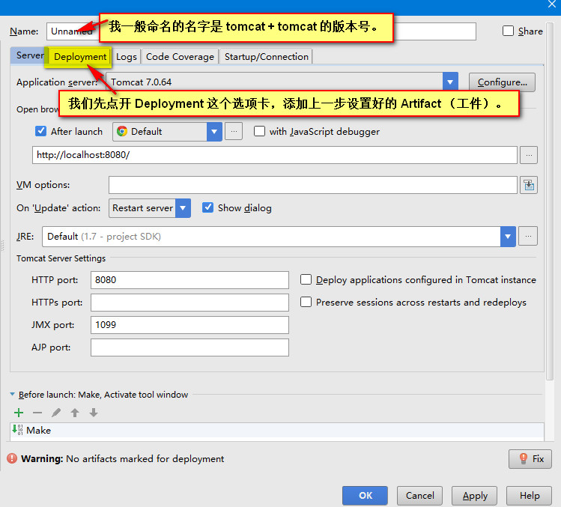
Task: Focus the HTTPs port field
Action: (x=189, y=303)
